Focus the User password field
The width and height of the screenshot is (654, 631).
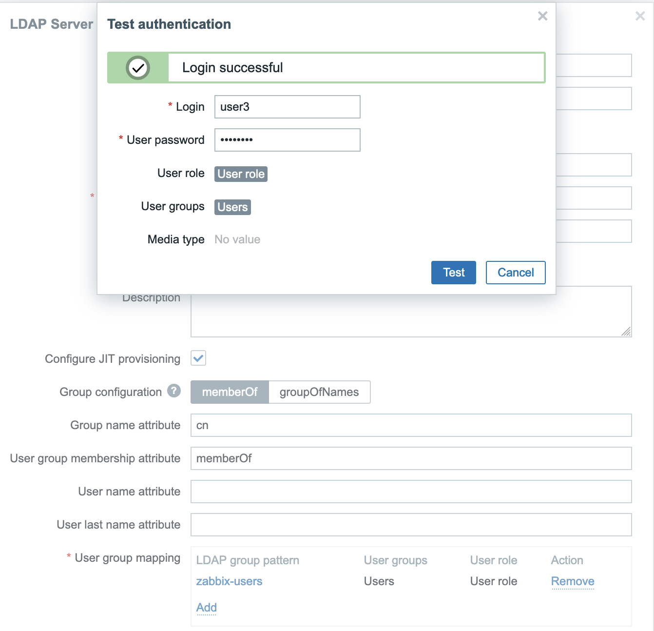tap(287, 140)
